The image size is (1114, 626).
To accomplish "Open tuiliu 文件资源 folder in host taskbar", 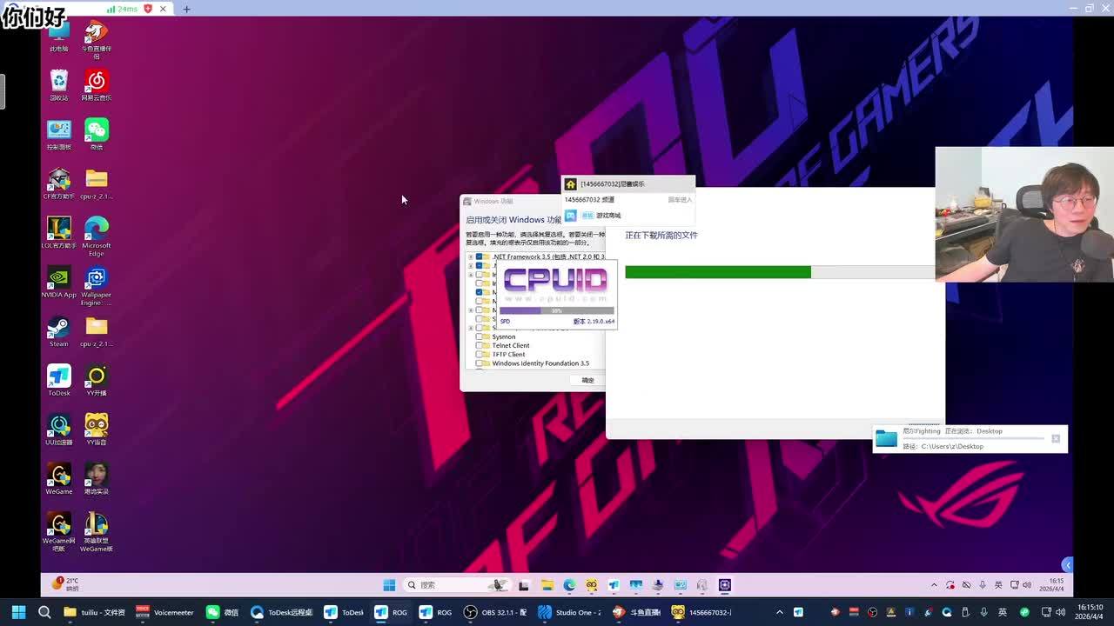I will (95, 612).
